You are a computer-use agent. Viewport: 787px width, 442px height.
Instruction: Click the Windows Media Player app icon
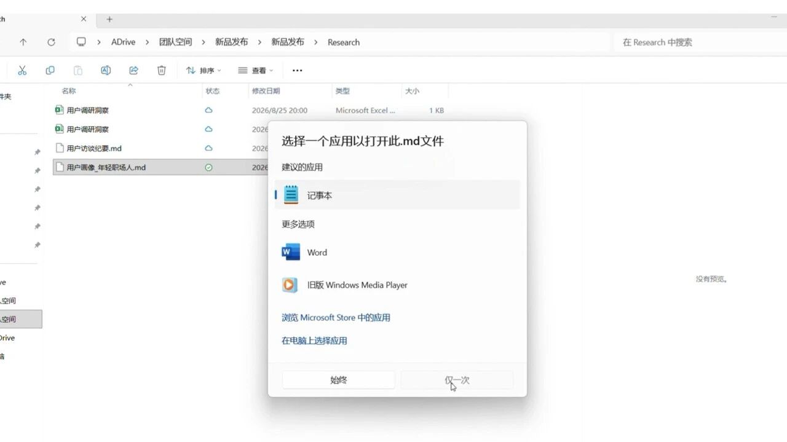tap(290, 285)
